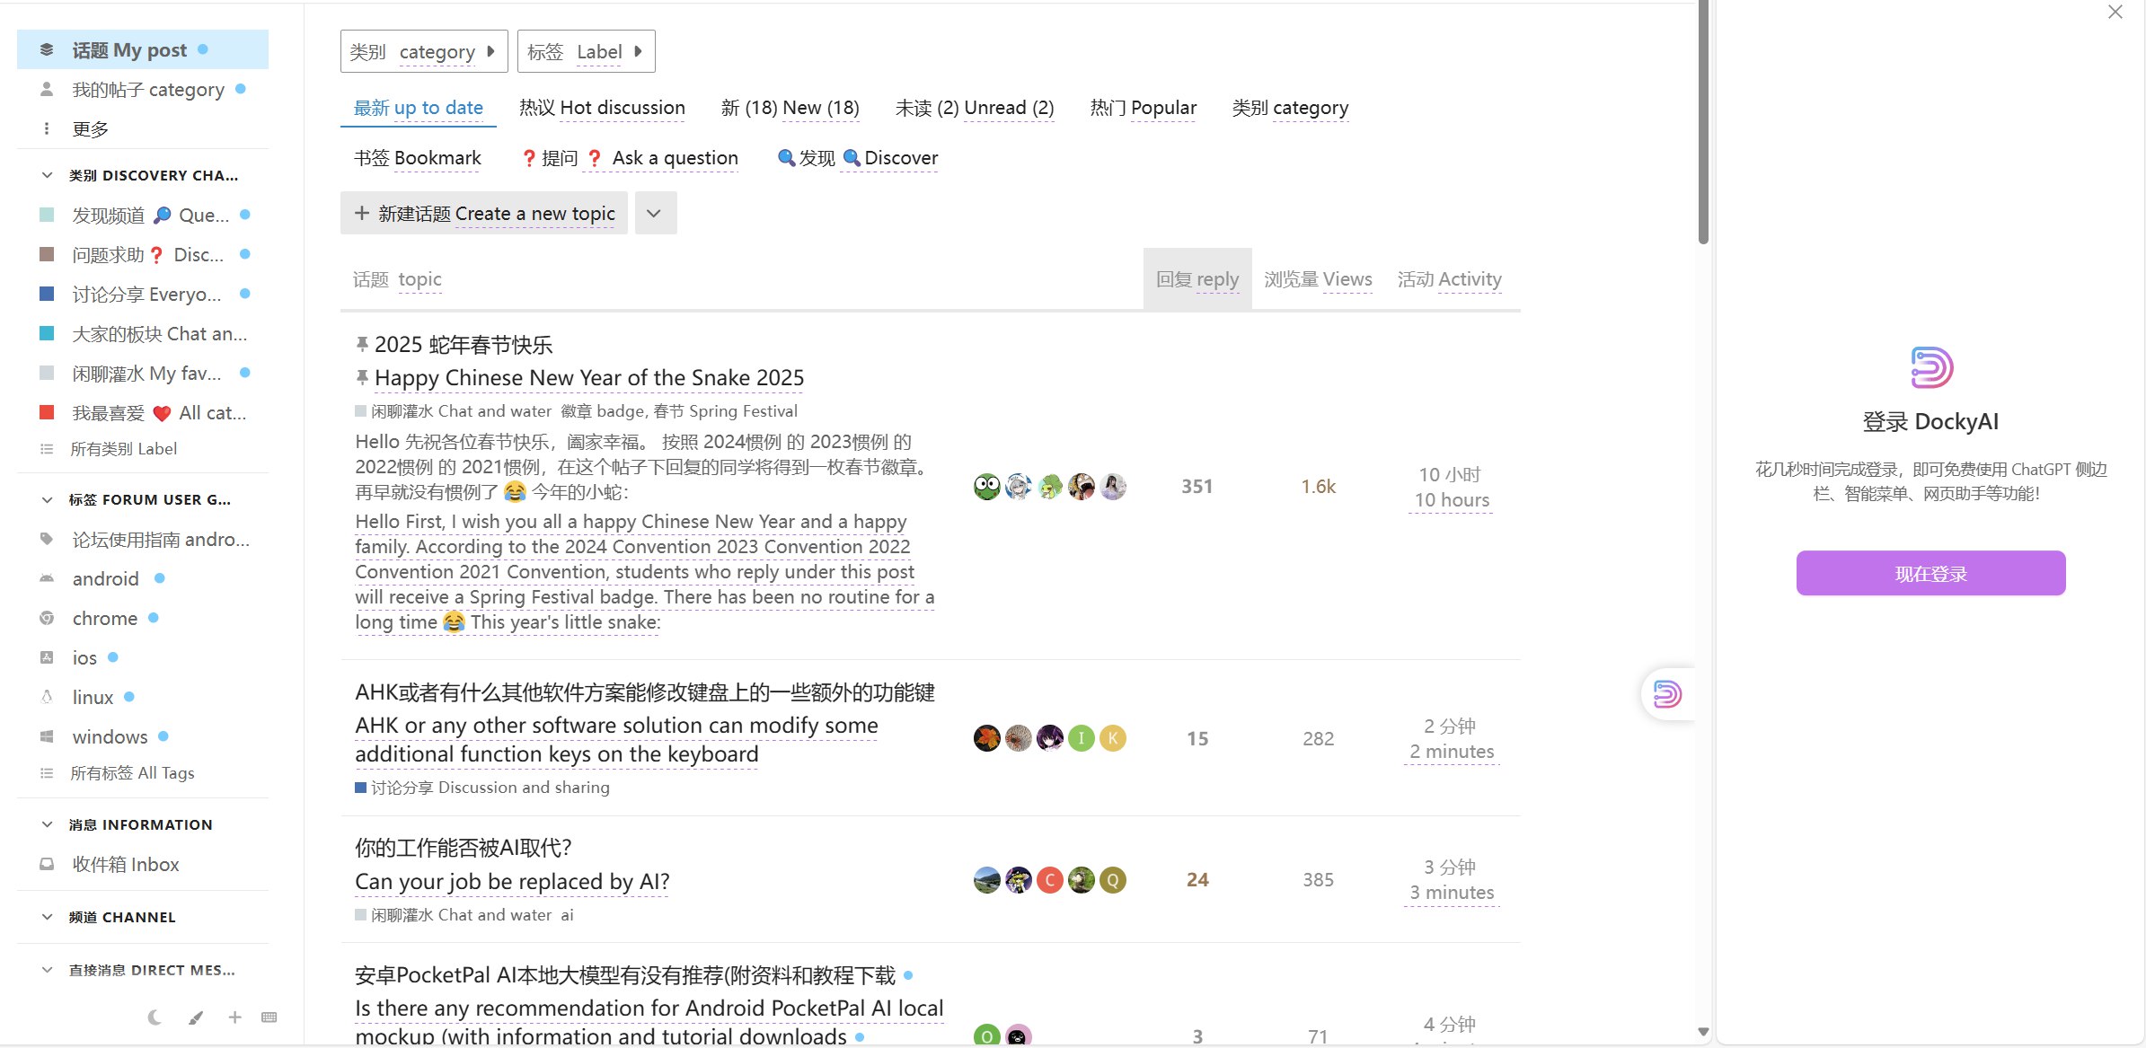The image size is (2146, 1048).
Task: Switch to the 热议 Hot discussion tab
Action: click(602, 108)
